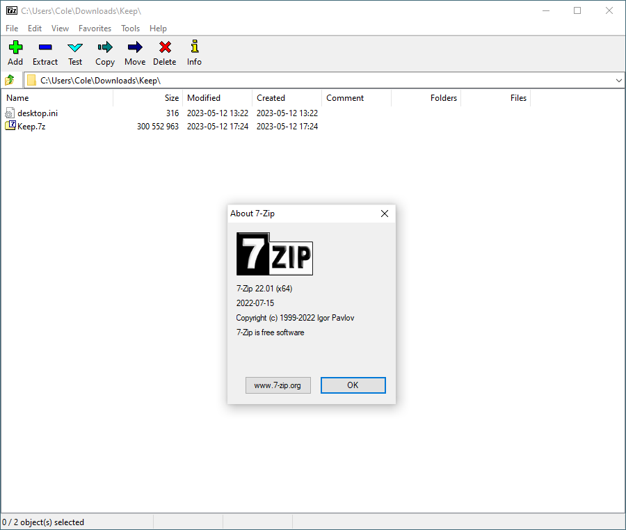The width and height of the screenshot is (626, 530).
Task: Click the release date 2022-07-15 text
Action: point(255,303)
